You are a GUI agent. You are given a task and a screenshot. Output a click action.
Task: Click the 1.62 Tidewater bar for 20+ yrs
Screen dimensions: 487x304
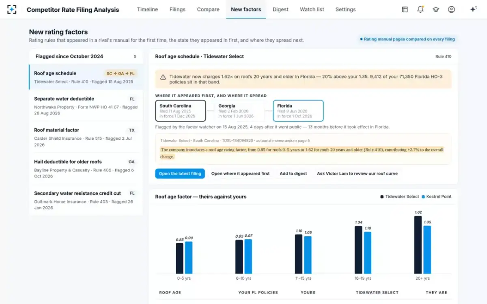tap(418, 245)
